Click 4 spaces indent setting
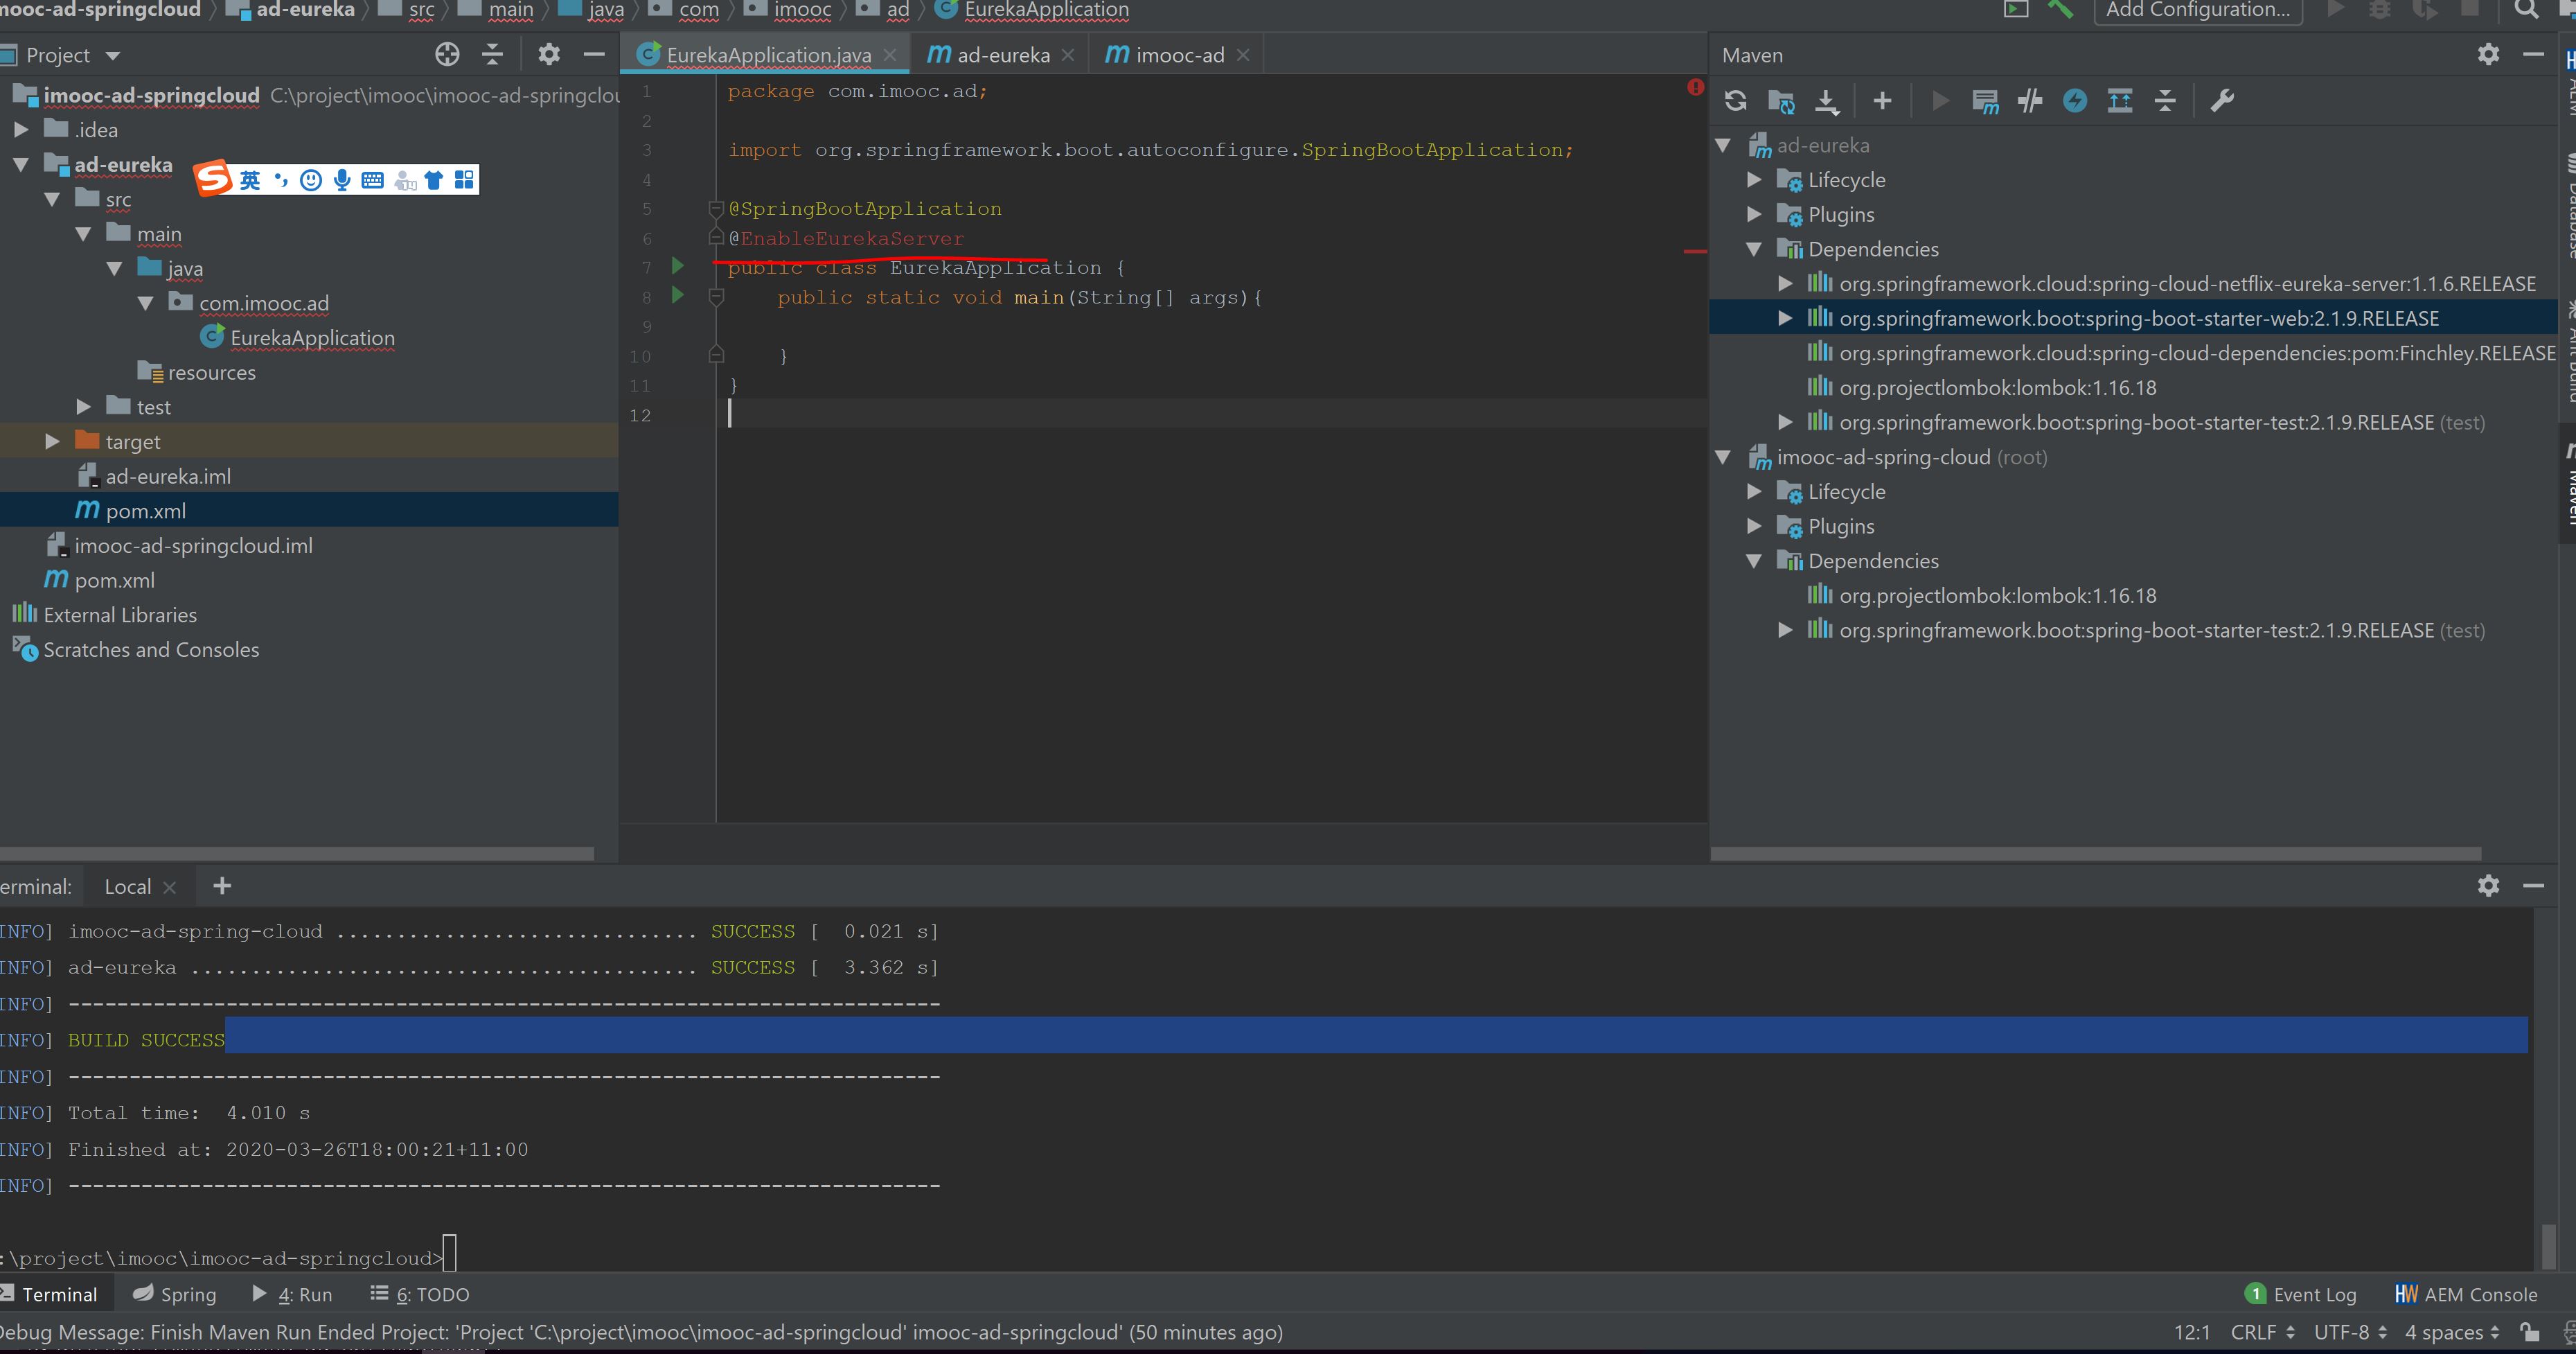The width and height of the screenshot is (2576, 1354). [2452, 1332]
